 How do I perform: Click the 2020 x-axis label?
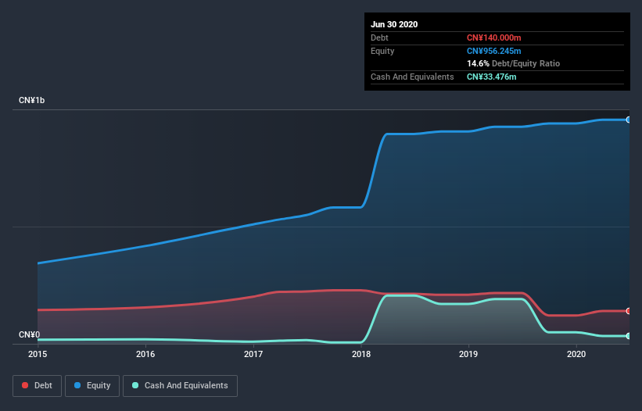point(576,354)
